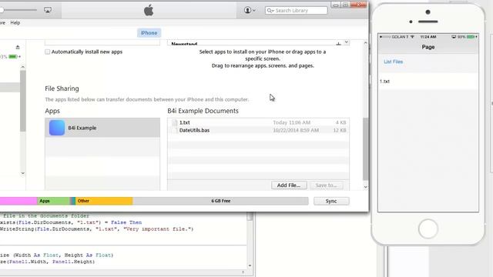Image resolution: width=493 pixels, height=277 pixels.
Task: Click the Sync button
Action: point(331,201)
